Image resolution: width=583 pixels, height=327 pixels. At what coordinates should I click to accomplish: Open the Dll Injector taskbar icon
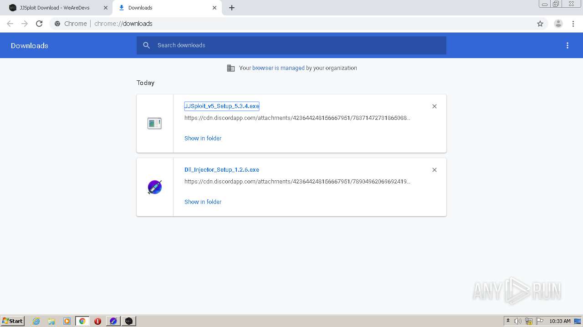tap(113, 321)
